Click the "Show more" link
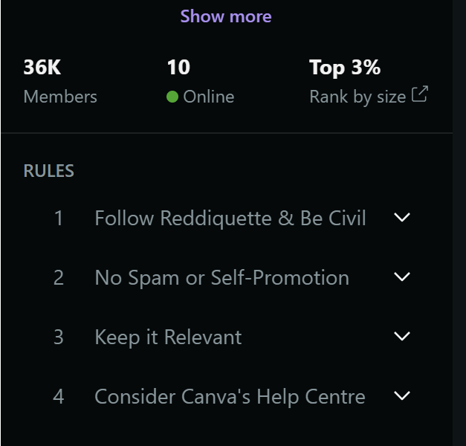 pos(226,16)
